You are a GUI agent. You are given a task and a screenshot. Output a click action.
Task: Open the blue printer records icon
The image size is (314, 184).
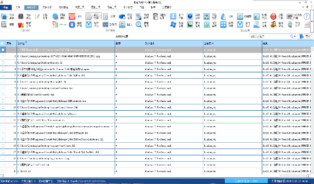point(122,17)
